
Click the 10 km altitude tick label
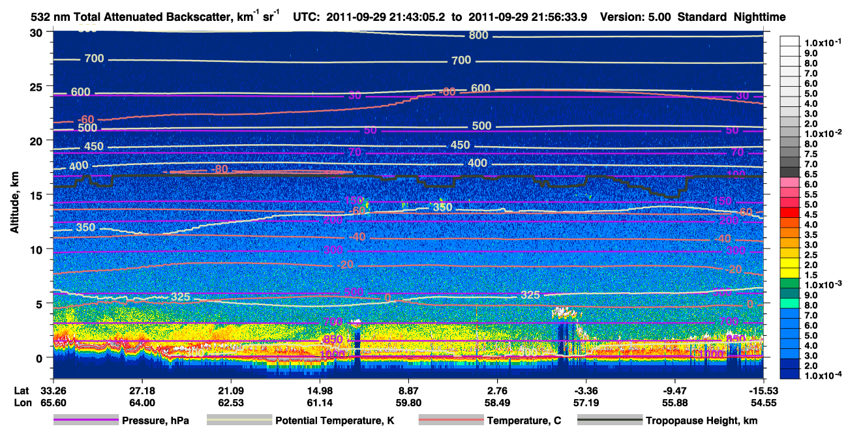click(x=37, y=249)
